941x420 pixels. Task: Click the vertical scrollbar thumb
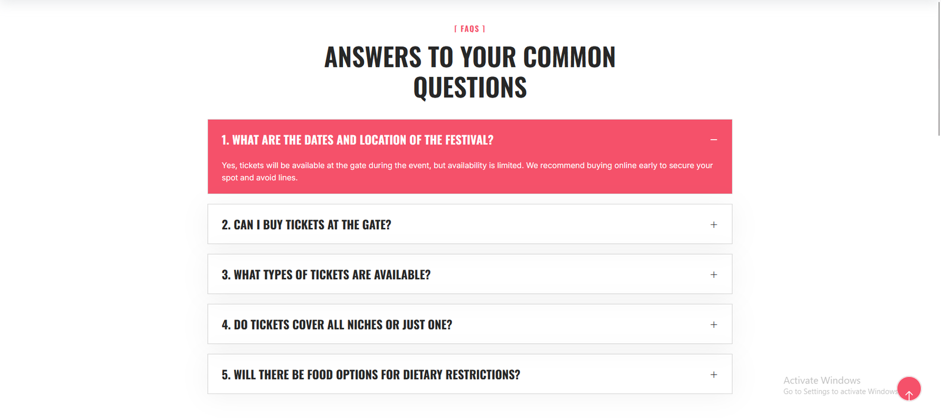pos(938,68)
